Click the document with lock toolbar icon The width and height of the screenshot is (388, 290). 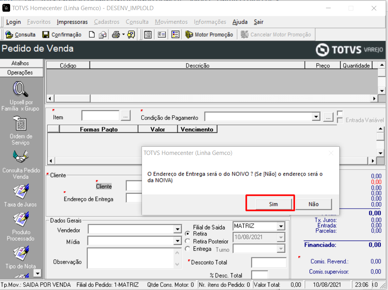pos(103,35)
